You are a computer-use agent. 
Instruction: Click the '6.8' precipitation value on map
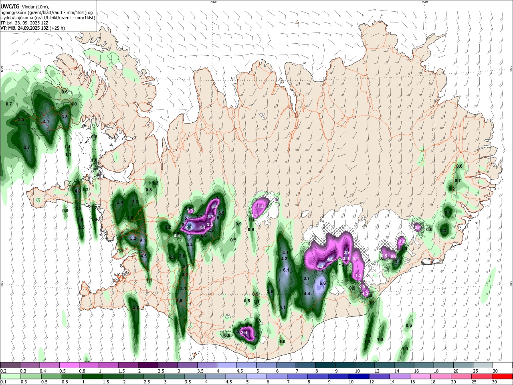pyautogui.click(x=323, y=283)
